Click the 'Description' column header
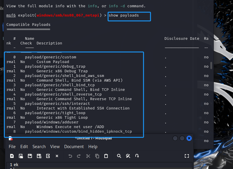The image size is (233, 169). click(49, 43)
